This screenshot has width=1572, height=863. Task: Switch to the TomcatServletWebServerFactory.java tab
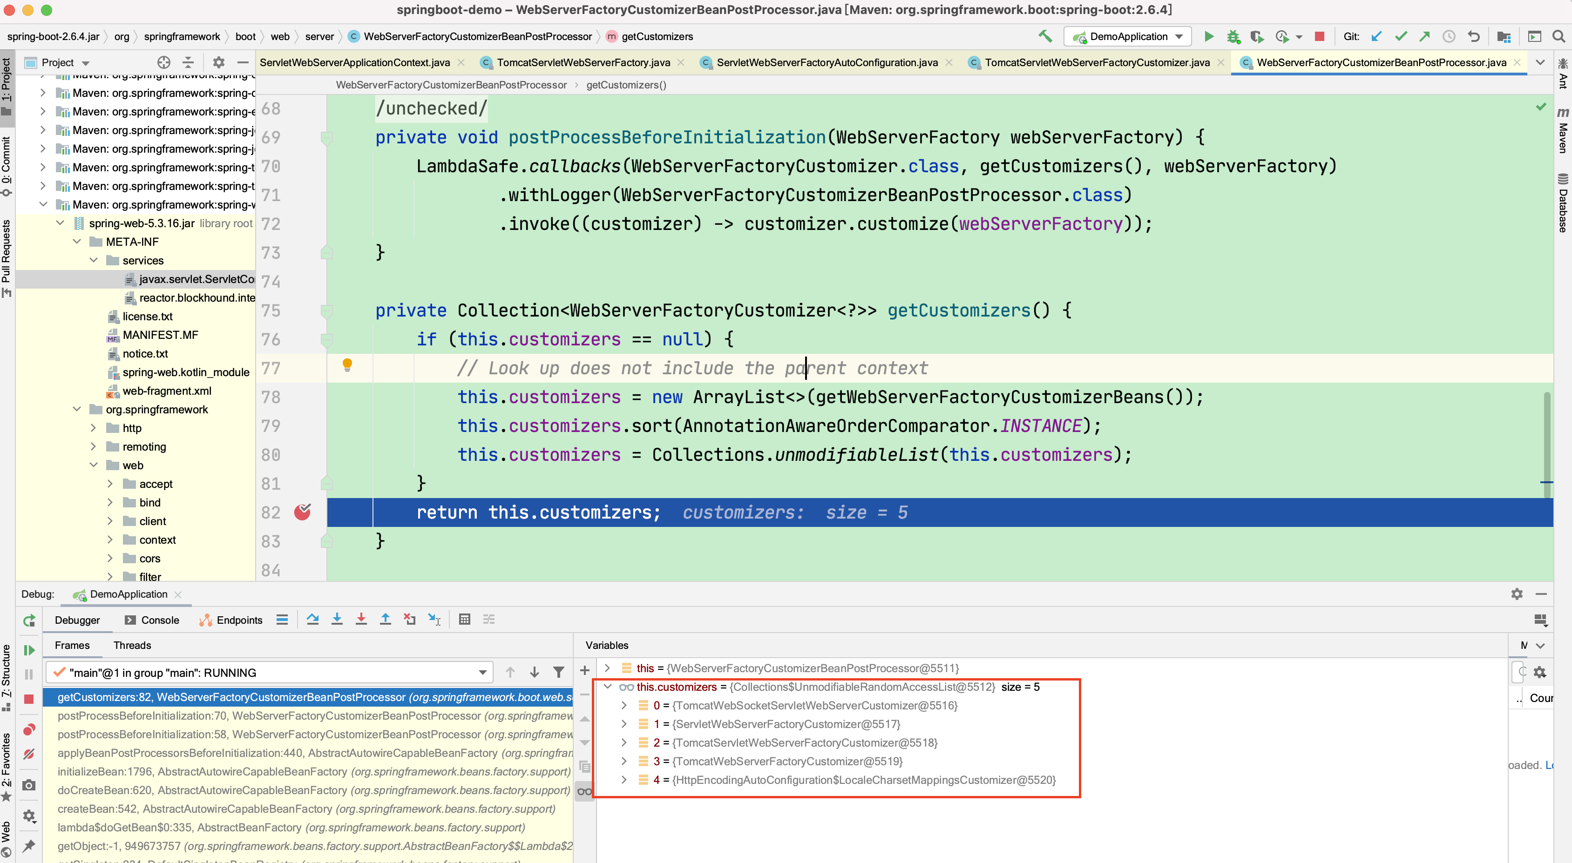583,62
